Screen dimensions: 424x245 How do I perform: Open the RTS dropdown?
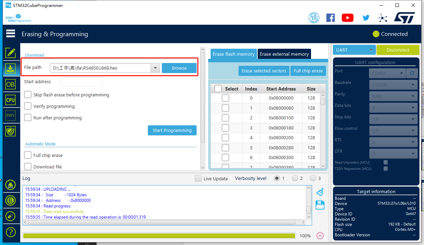click(393, 142)
